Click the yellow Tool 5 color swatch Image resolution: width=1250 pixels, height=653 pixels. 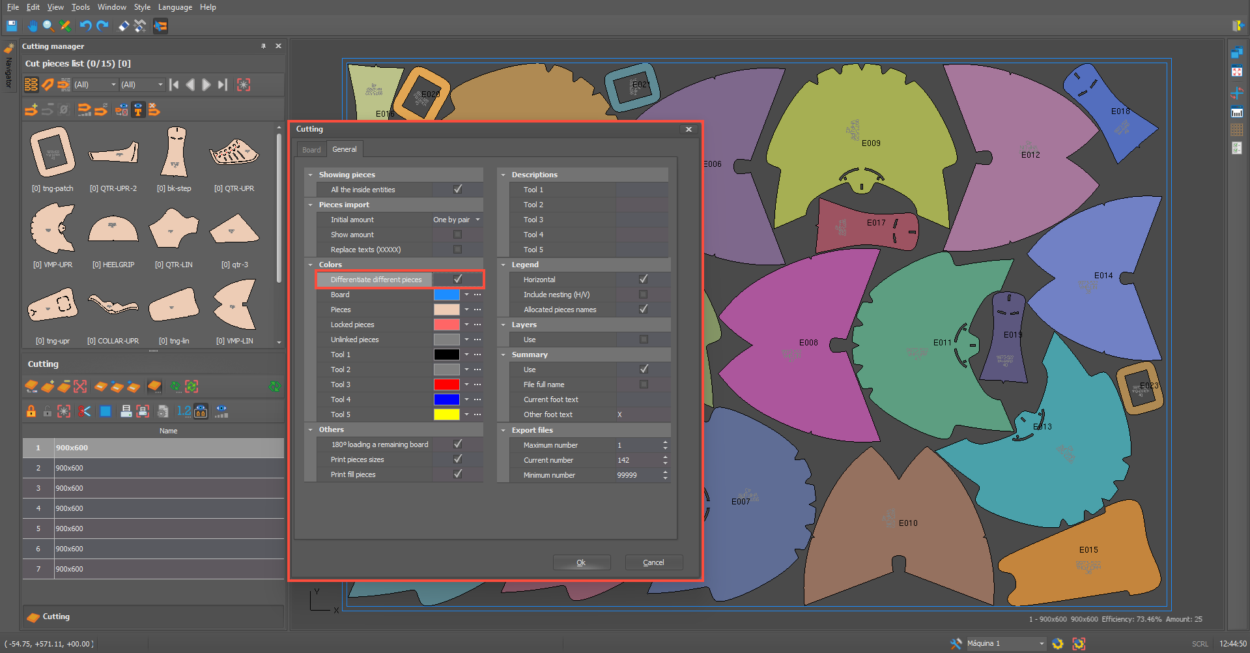(x=447, y=414)
